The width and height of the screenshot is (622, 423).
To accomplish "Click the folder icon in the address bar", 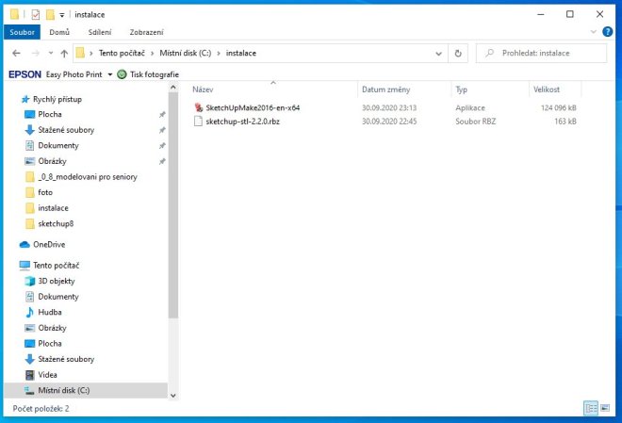I will pos(80,53).
